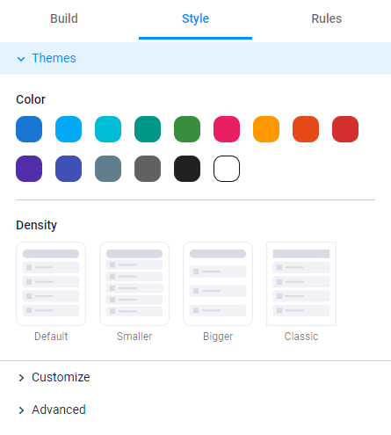
Task: Open the Advanced section label
Action: (x=59, y=410)
